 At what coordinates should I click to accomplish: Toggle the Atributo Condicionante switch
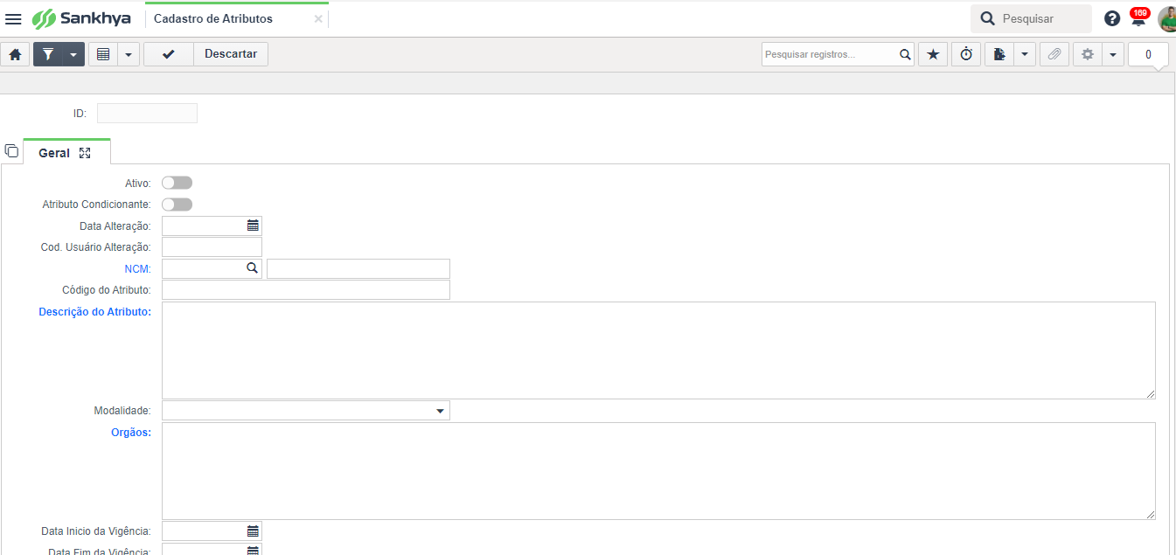coord(177,205)
